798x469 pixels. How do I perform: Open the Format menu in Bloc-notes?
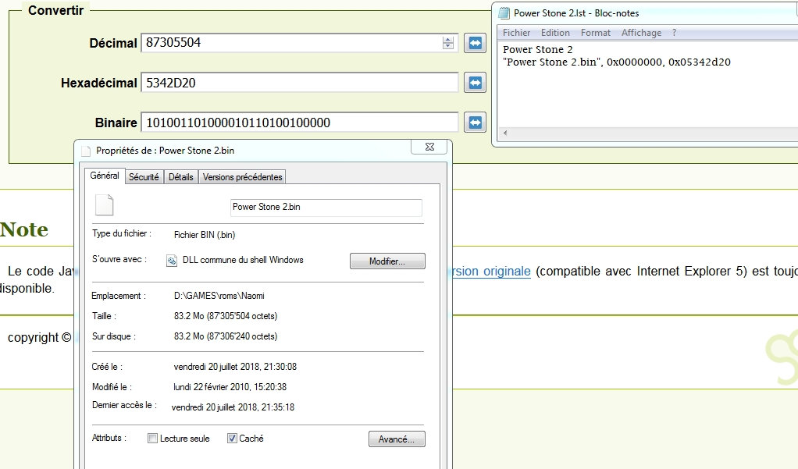(x=596, y=33)
